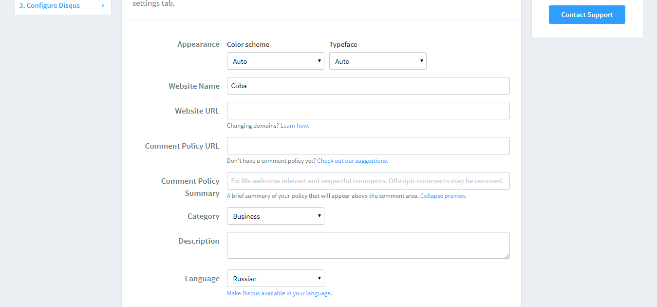The width and height of the screenshot is (657, 307).
Task: Open the 'Learn how' link
Action: tap(294, 126)
